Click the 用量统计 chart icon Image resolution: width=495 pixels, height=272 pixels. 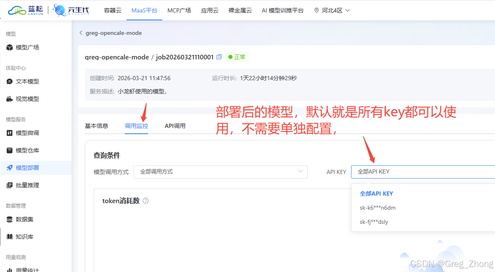[10, 270]
